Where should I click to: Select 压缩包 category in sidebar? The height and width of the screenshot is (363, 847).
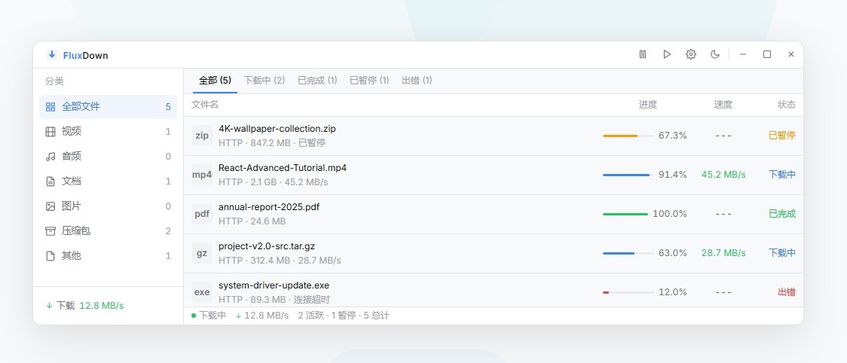coord(108,231)
